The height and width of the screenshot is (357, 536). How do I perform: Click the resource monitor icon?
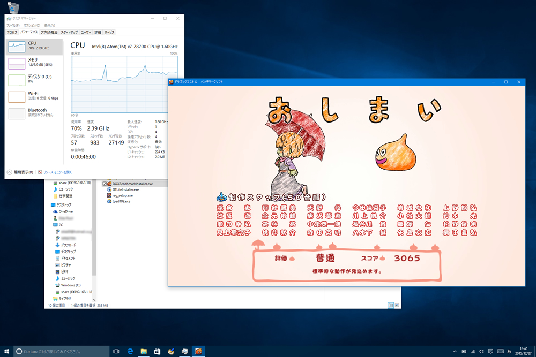[x=40, y=172]
